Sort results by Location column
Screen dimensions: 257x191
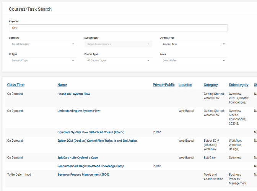[x=185, y=85]
